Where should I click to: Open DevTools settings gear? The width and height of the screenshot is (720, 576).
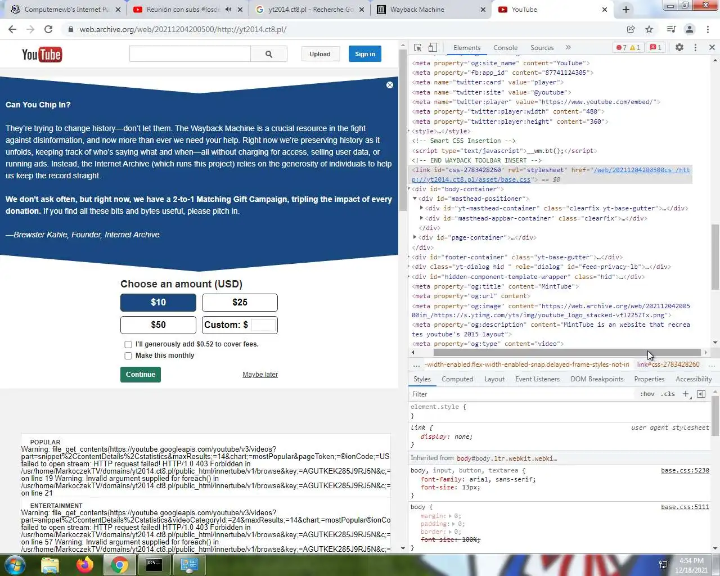679,48
